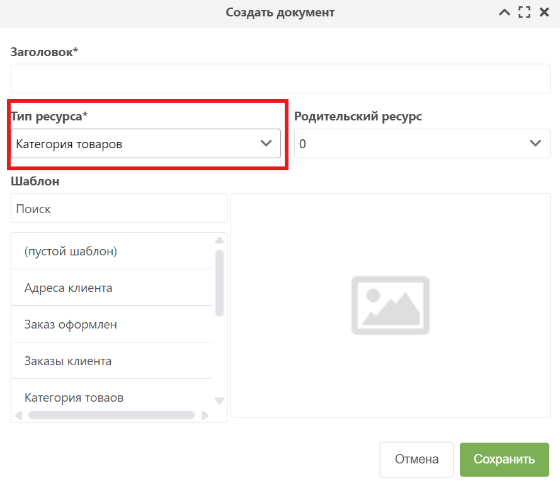Click the template preview image placeholder
560x483 pixels.
390,305
